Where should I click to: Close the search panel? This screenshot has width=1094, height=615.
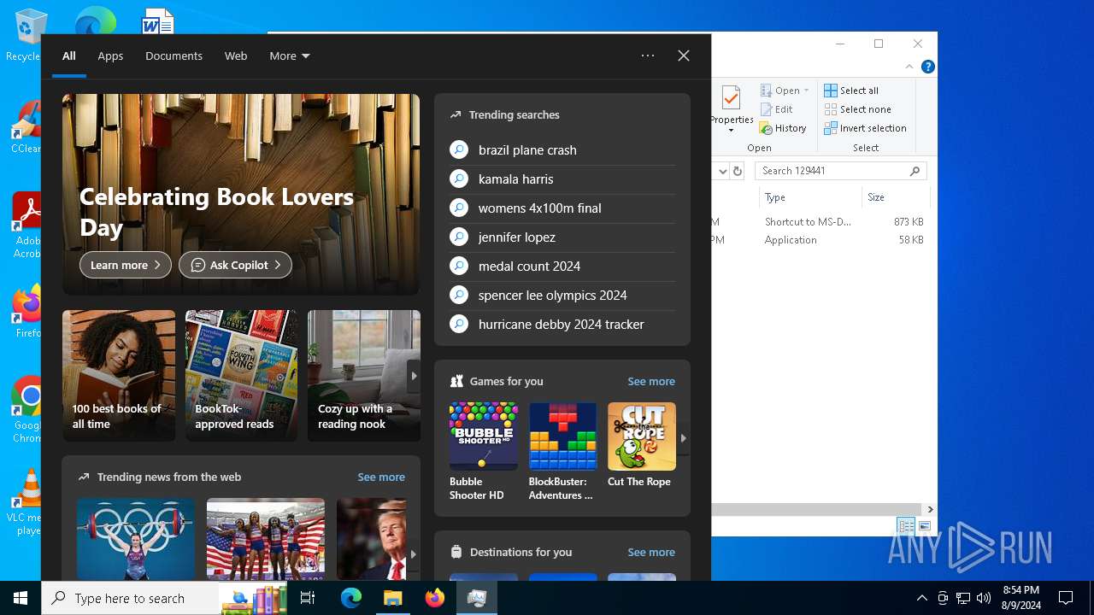click(x=684, y=56)
